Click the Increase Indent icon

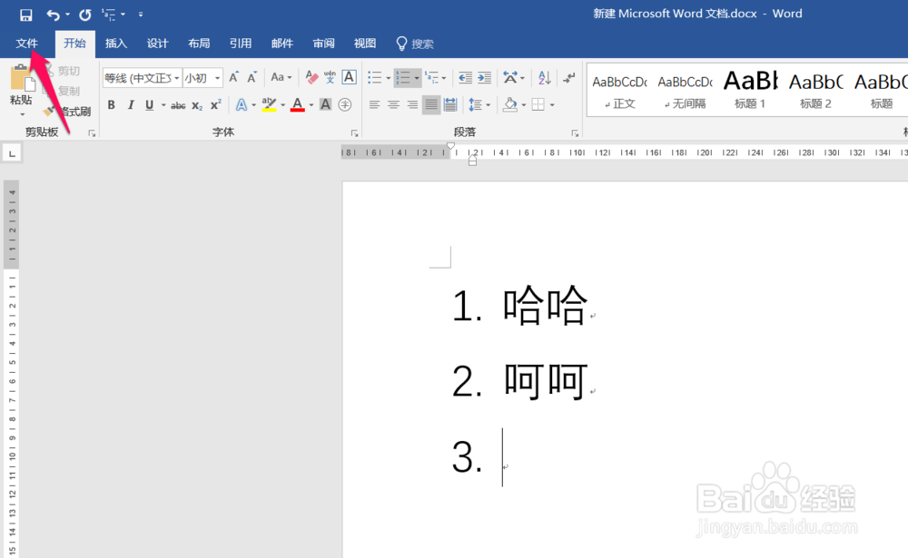click(x=484, y=77)
